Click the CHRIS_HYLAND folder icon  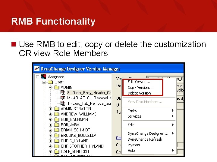pos(57,141)
